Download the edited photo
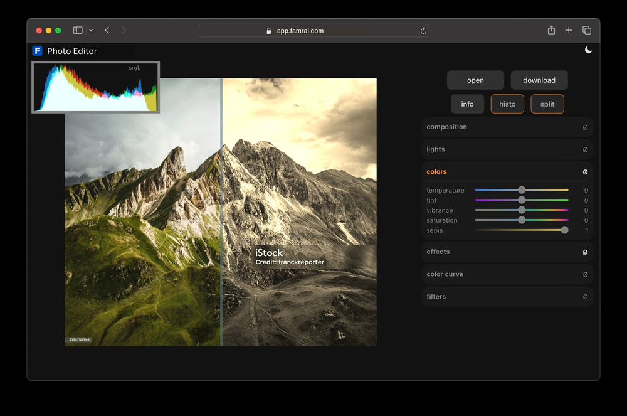The height and width of the screenshot is (416, 627). pos(539,80)
